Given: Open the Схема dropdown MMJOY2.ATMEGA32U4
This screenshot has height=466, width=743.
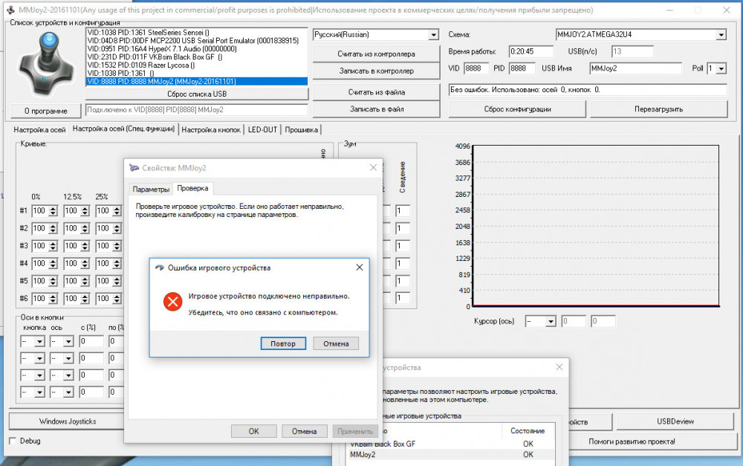Looking at the screenshot, I should (x=721, y=35).
